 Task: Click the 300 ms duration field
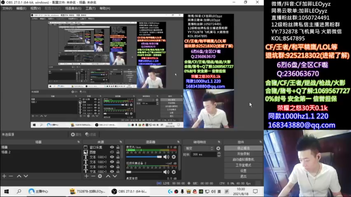click(204, 155)
